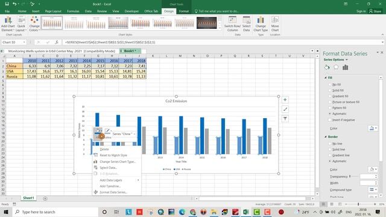Viewport: 386px width, 217px height.
Task: Select Effects pentagon icon in pane
Action: click(x=336, y=68)
